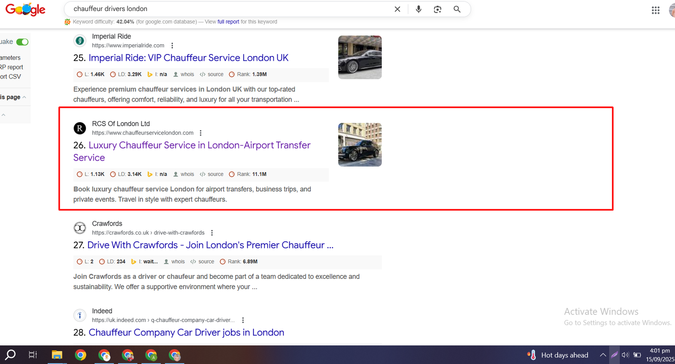Click the voice search microphone icon
This screenshot has height=364, width=675.
(418, 9)
